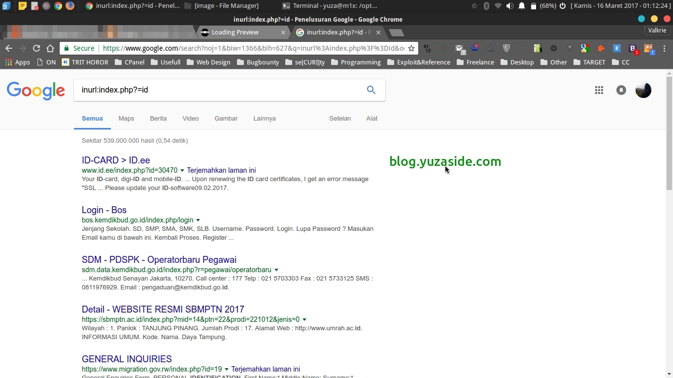Open the volume control in system tray

(x=509, y=6)
